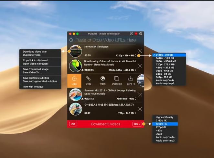Remove the Chinese-titled video from list
Viewport: 214px width, 158px height.
coord(140,109)
